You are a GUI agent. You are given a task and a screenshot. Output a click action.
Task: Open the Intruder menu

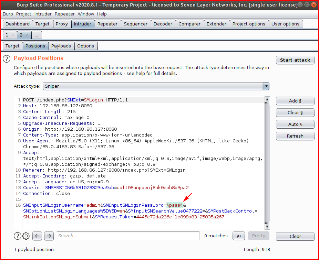(43, 14)
